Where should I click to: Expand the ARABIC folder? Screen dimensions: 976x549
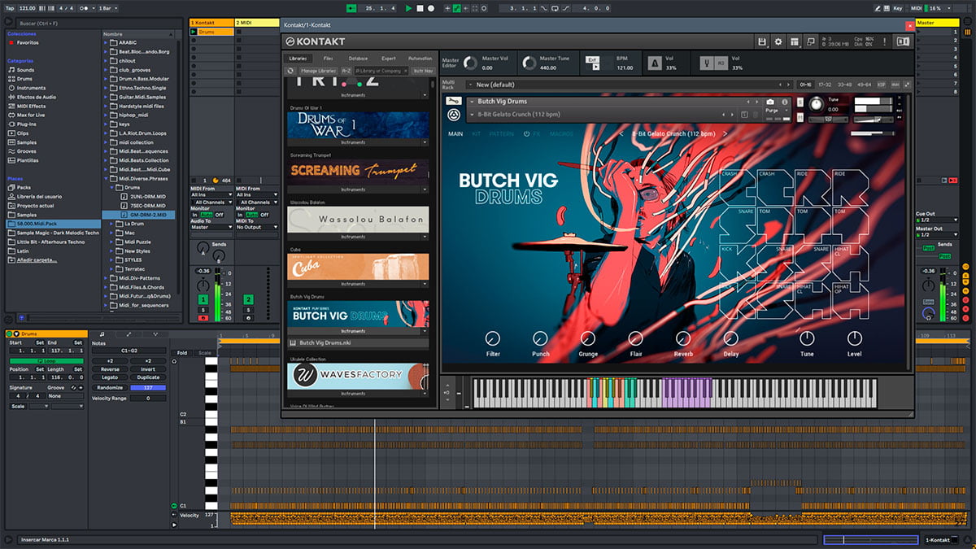[107, 42]
